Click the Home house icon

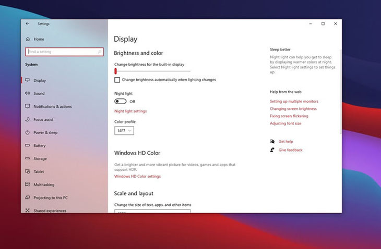[28, 39]
